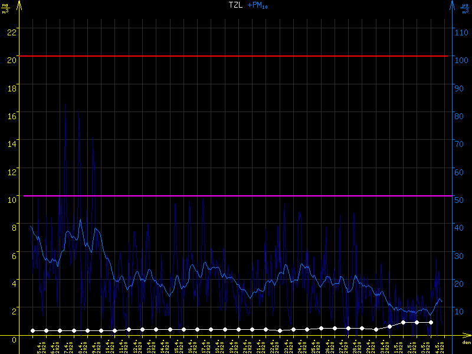This screenshot has height=354, width=472.
Task: Click the tallest dark blue PM10 spike
Action: pos(65,106)
